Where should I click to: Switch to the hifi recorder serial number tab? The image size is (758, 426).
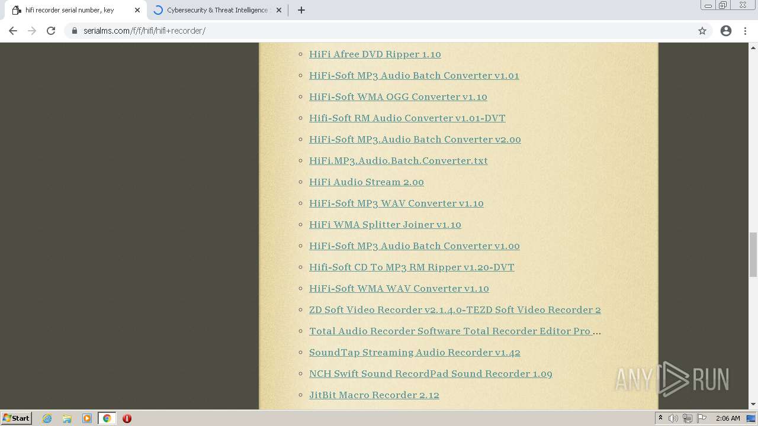tap(74, 10)
